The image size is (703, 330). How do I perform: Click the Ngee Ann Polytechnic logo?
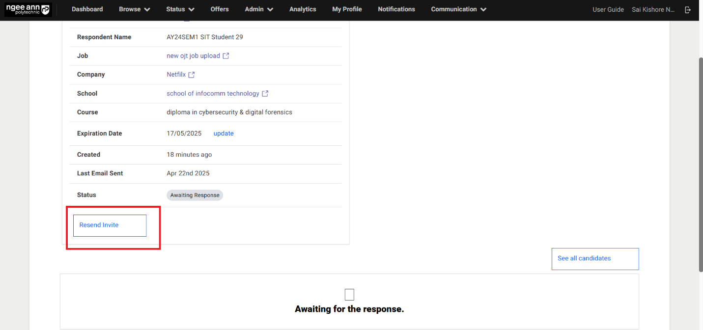tap(28, 9)
